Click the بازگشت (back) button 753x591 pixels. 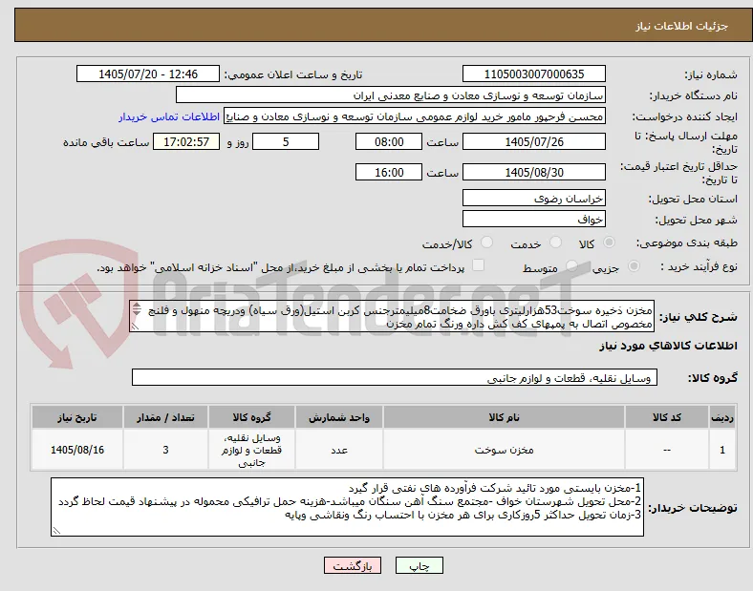[x=353, y=566]
